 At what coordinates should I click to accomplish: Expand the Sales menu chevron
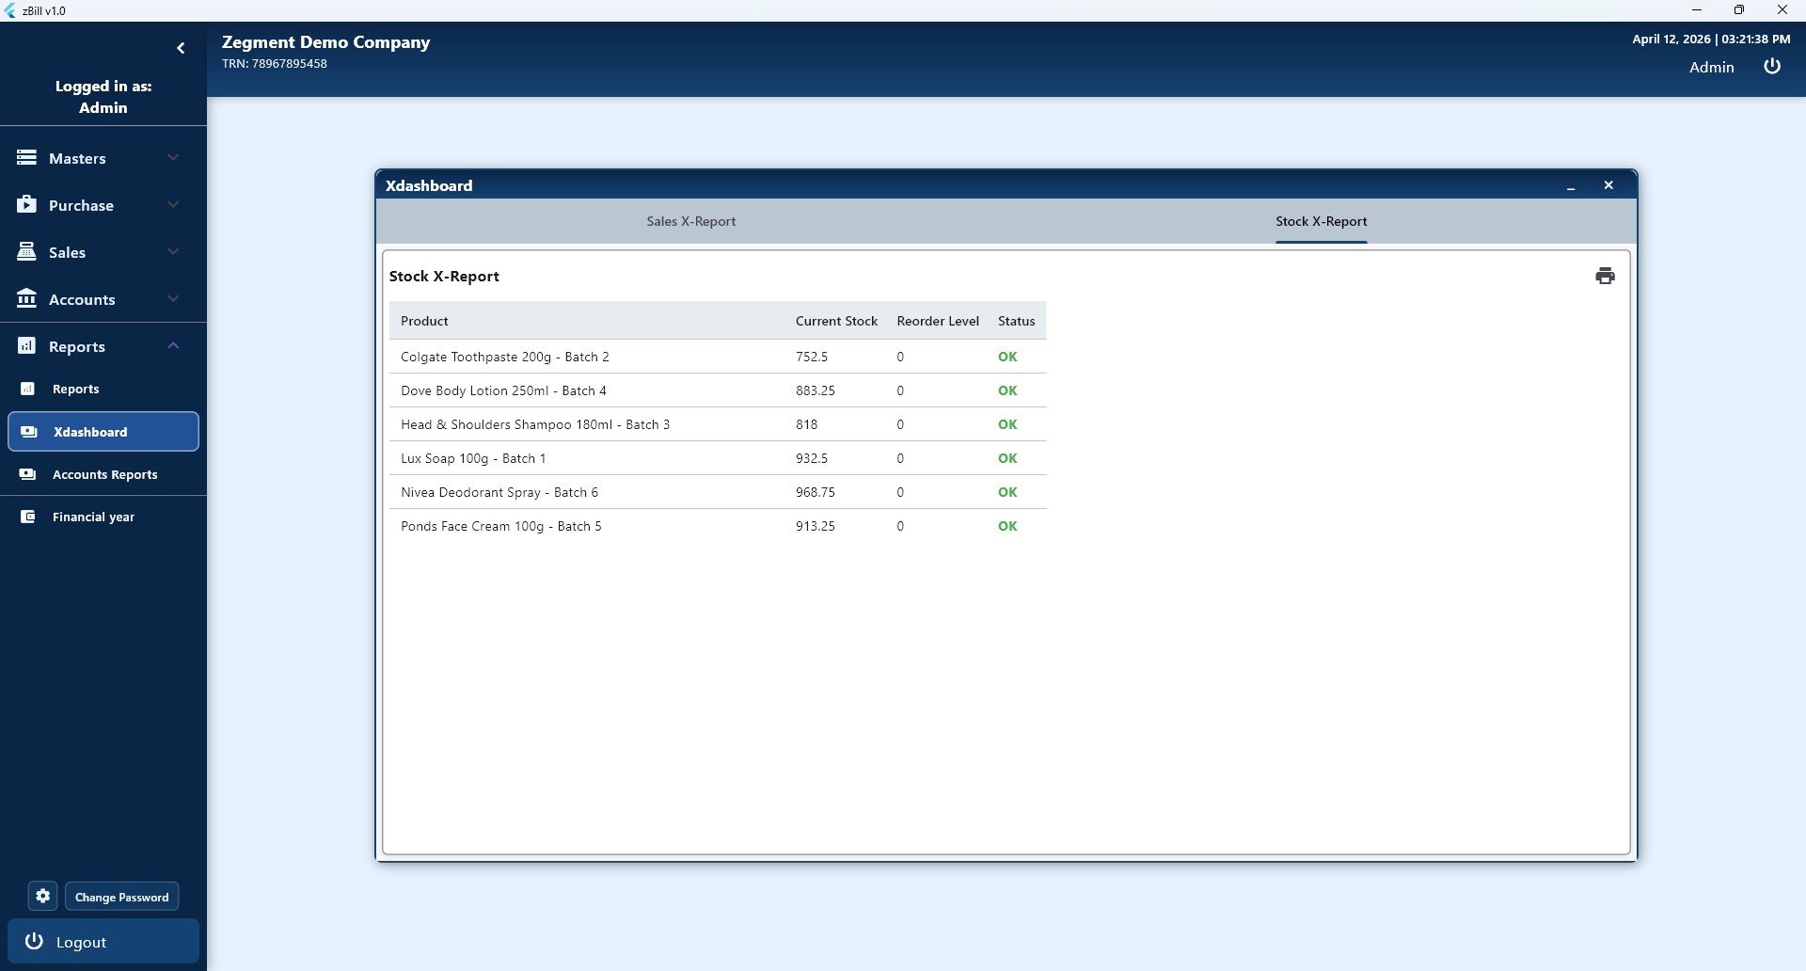[173, 252]
